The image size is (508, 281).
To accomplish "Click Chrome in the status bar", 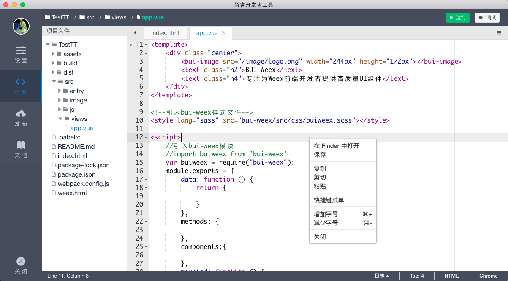I will [488, 276].
